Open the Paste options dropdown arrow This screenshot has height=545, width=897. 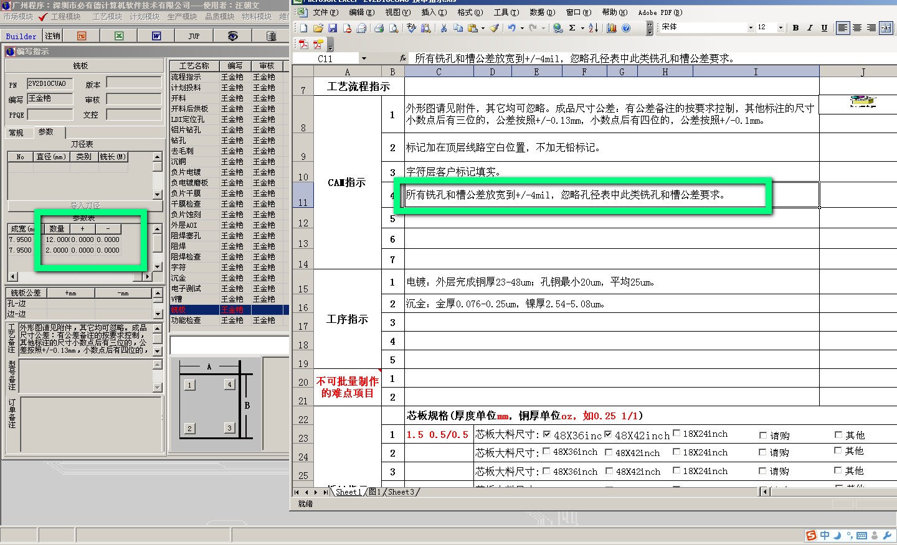[x=483, y=28]
